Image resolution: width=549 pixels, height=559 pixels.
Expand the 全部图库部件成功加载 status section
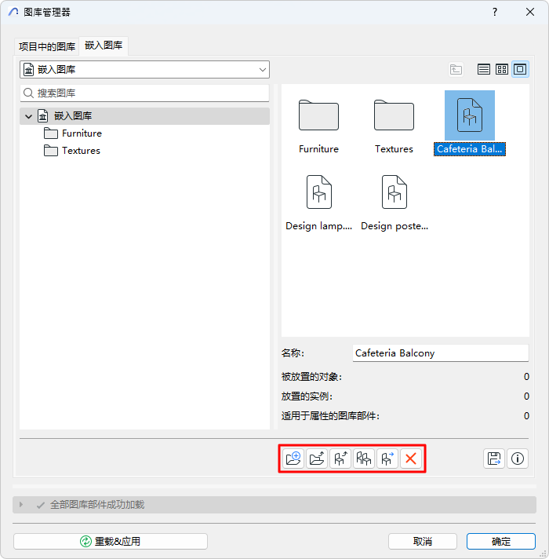(21, 505)
